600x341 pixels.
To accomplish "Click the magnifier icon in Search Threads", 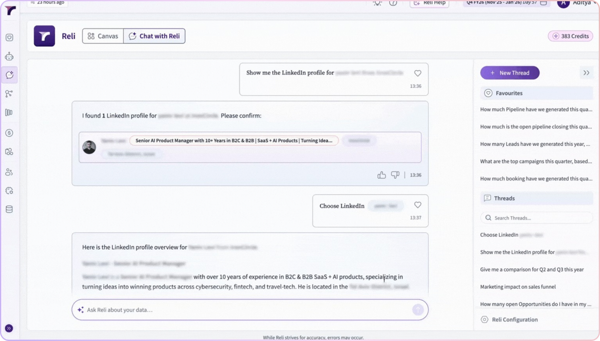I will (x=488, y=218).
